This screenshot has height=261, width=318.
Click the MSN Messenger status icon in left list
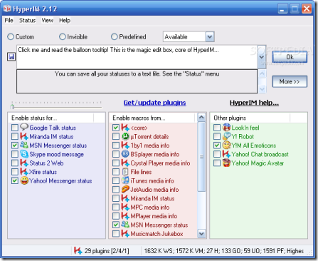pyautogui.click(x=24, y=145)
